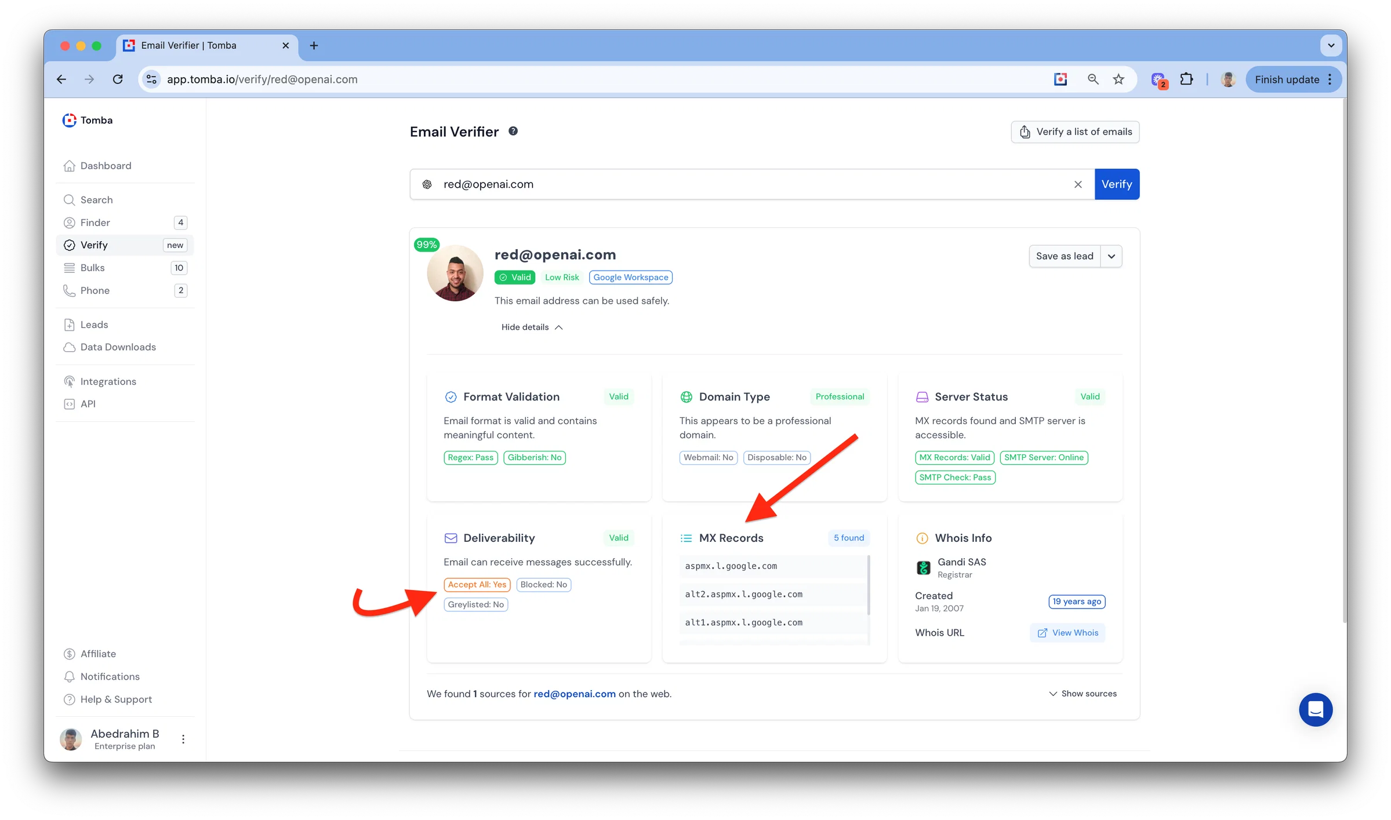
Task: Collapse results with Hide details
Action: tap(532, 327)
